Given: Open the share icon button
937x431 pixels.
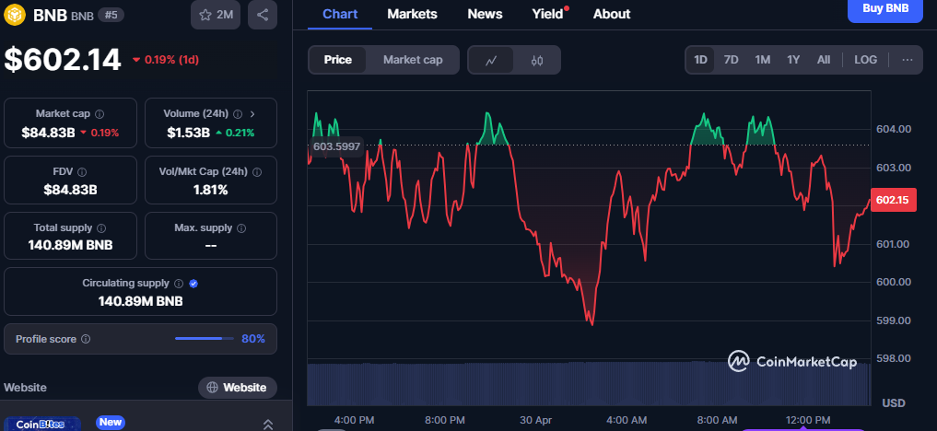Looking at the screenshot, I should [x=263, y=15].
